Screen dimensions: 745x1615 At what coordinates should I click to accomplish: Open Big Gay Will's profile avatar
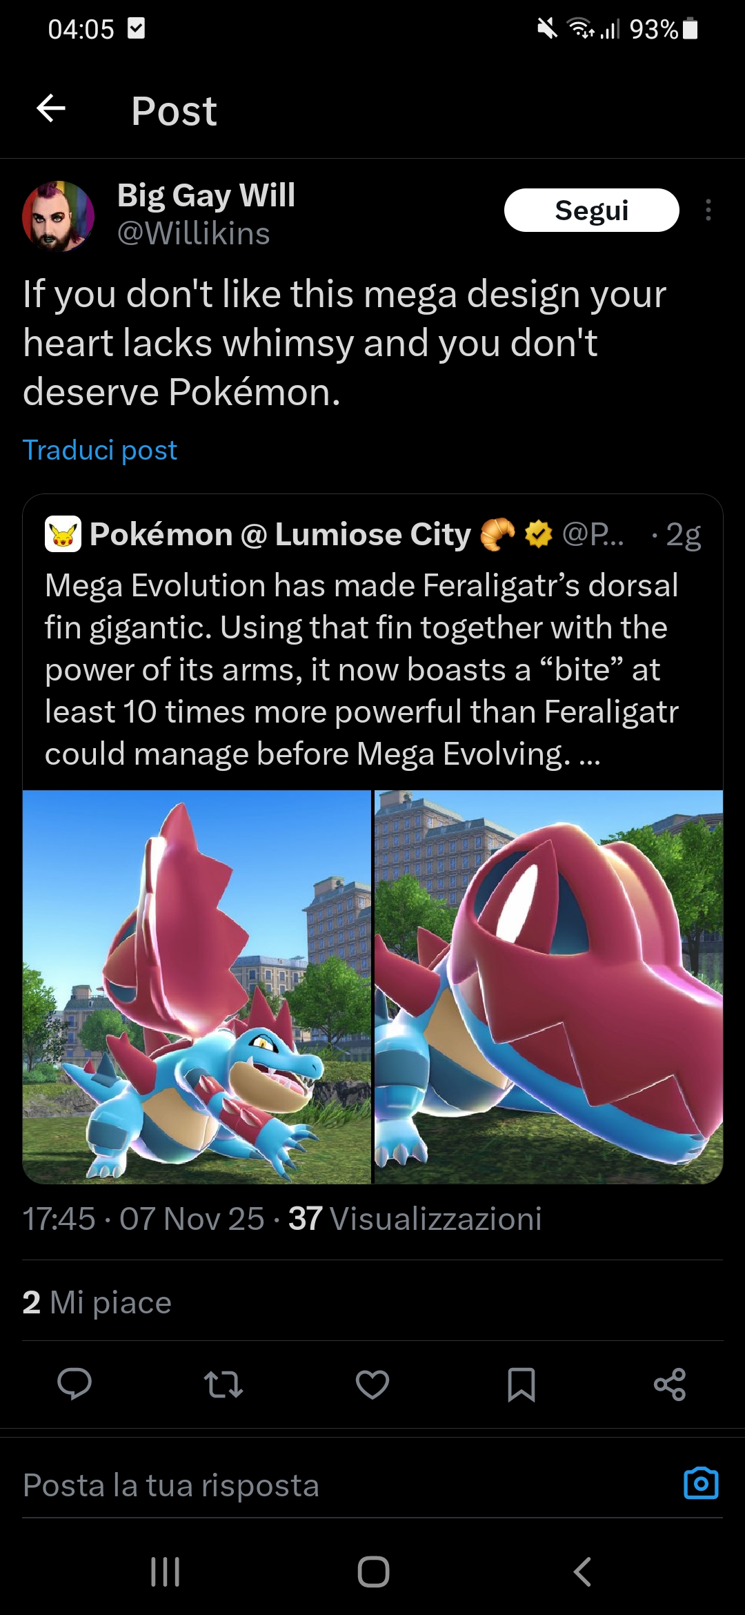point(58,215)
